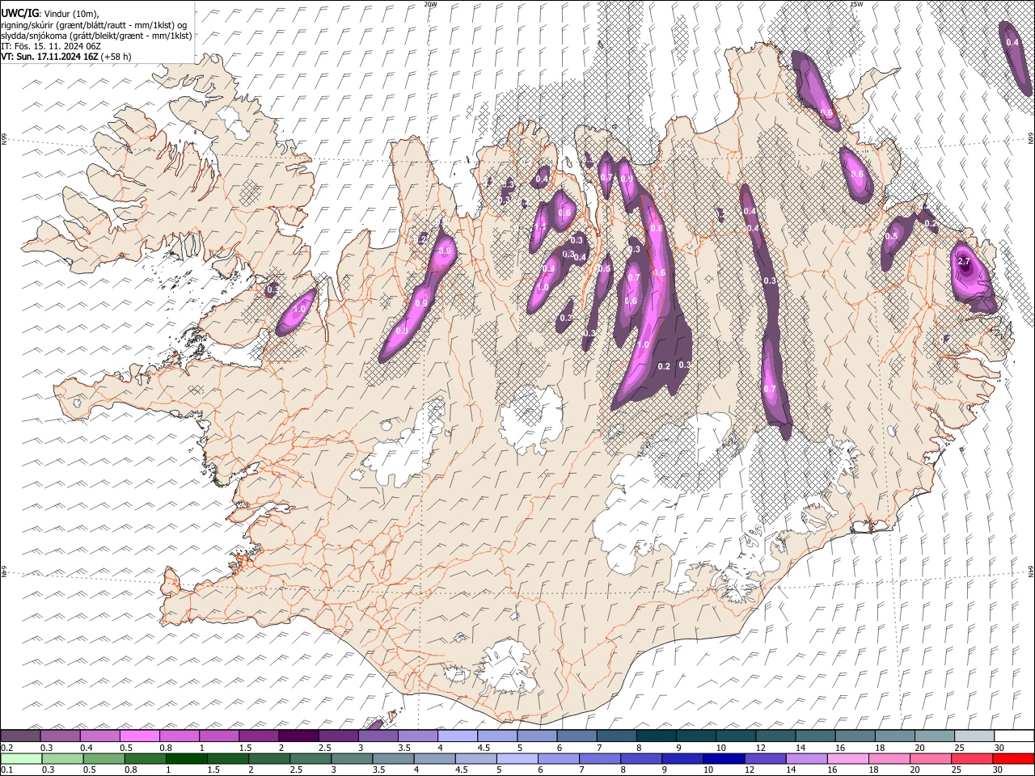Select the bright magenta 0.5 snow legend swatch
This screenshot has height=776, width=1035.
pos(140,736)
